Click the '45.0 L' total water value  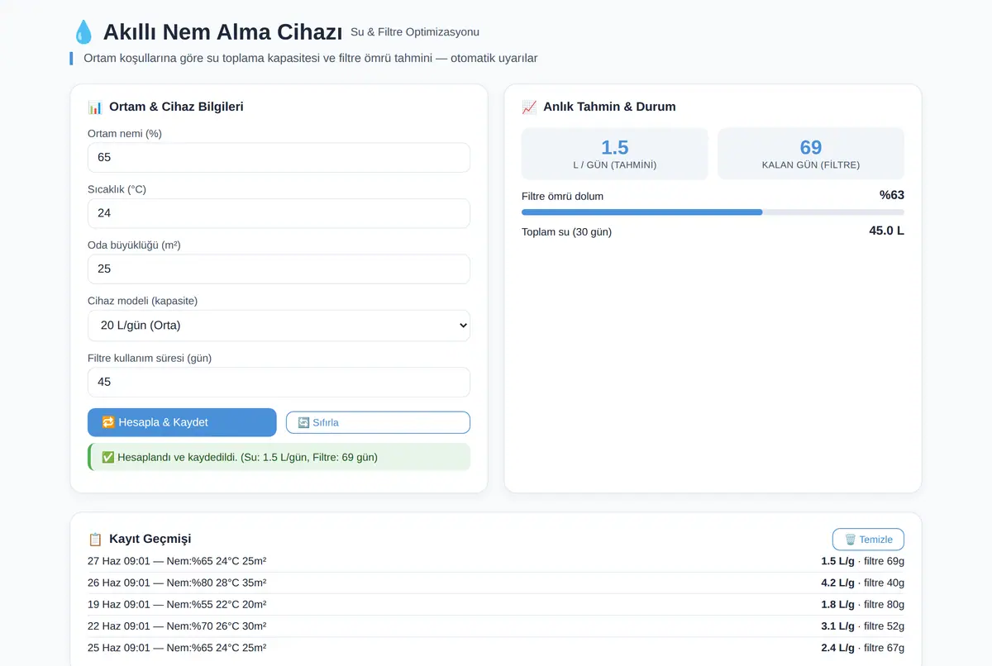pyautogui.click(x=886, y=231)
